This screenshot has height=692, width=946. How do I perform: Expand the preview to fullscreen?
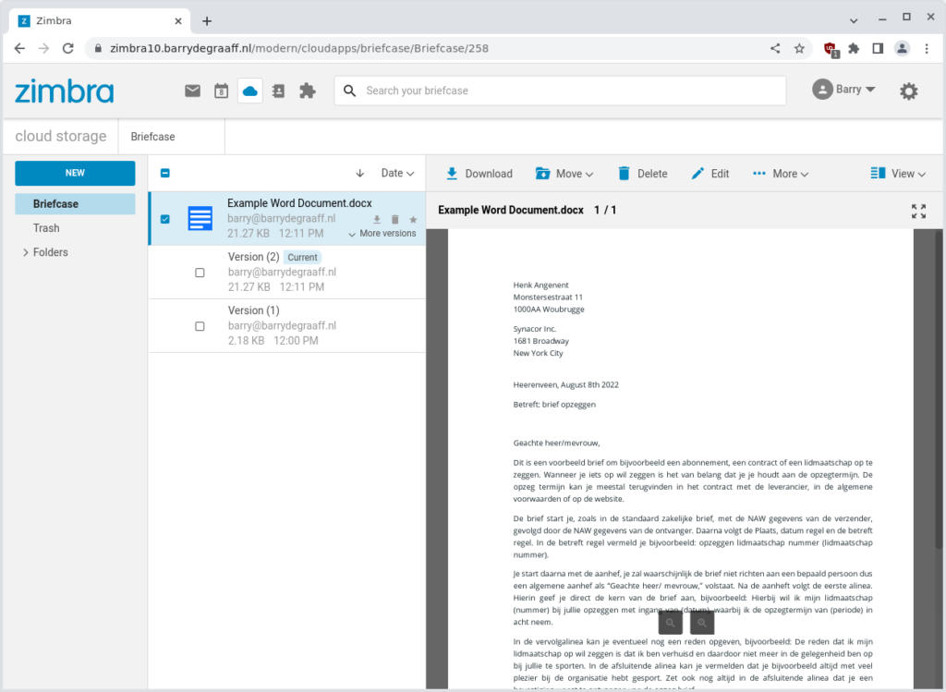(x=918, y=211)
